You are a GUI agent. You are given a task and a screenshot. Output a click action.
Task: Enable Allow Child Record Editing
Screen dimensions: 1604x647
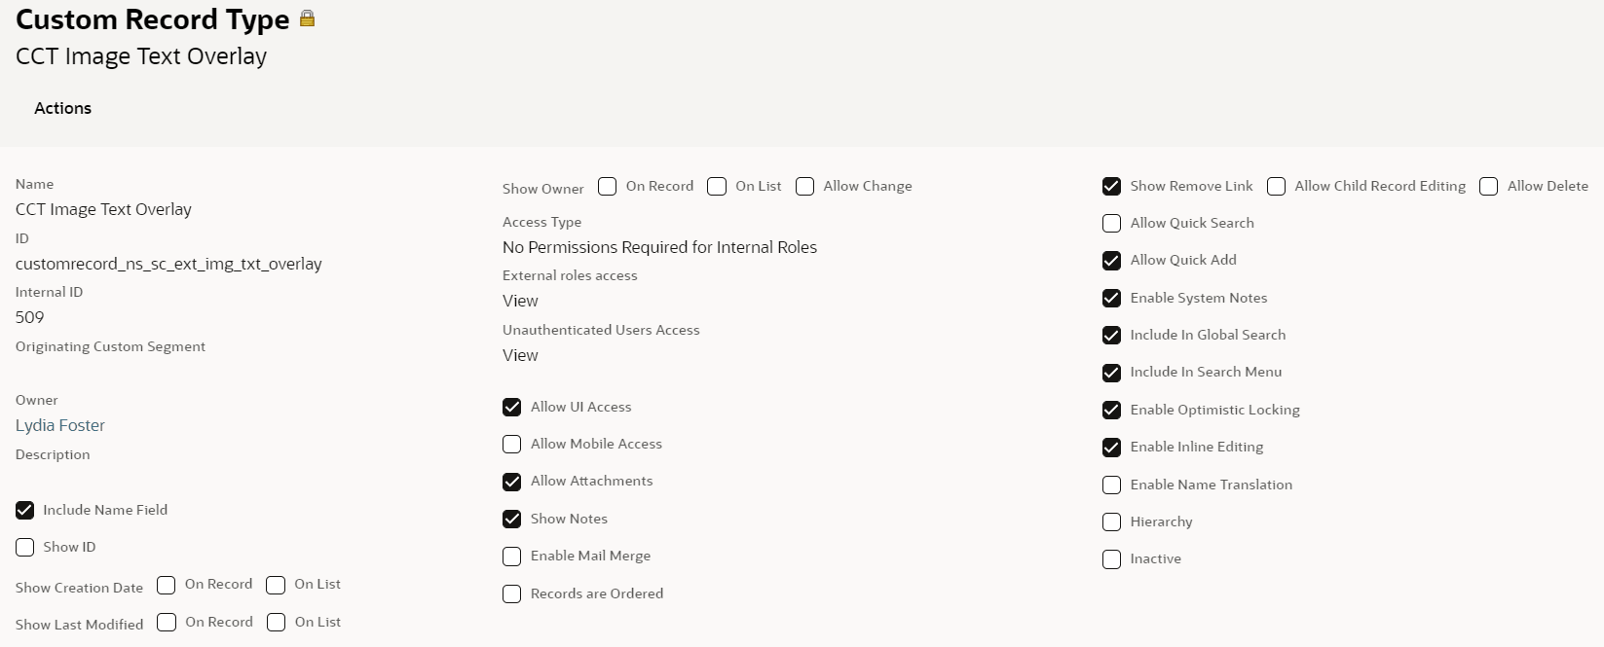(x=1276, y=187)
